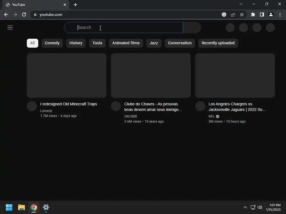
Task: Open the Minecraft Traps video thumbnail
Action: click(x=66, y=76)
